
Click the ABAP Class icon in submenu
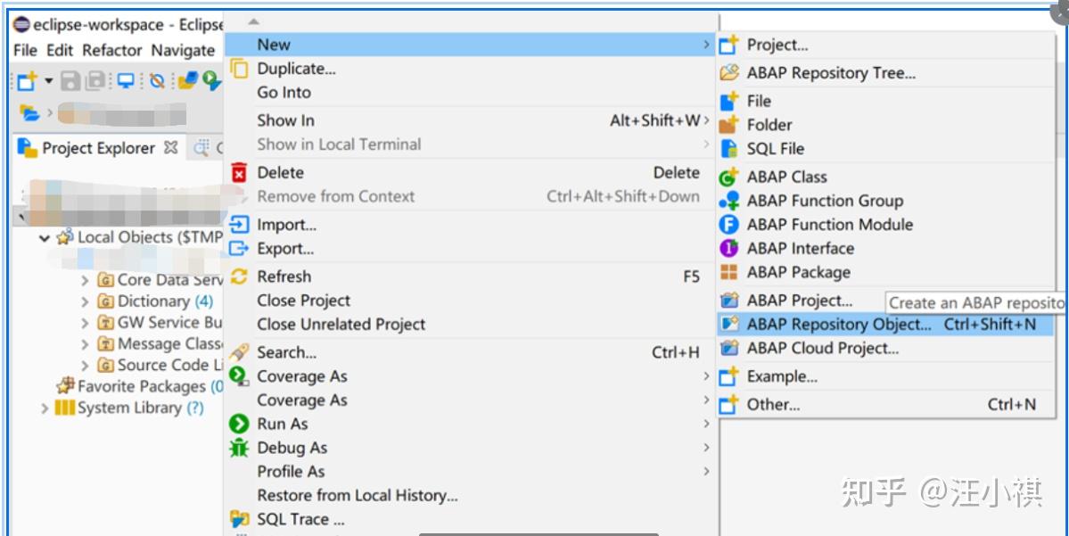tap(729, 177)
